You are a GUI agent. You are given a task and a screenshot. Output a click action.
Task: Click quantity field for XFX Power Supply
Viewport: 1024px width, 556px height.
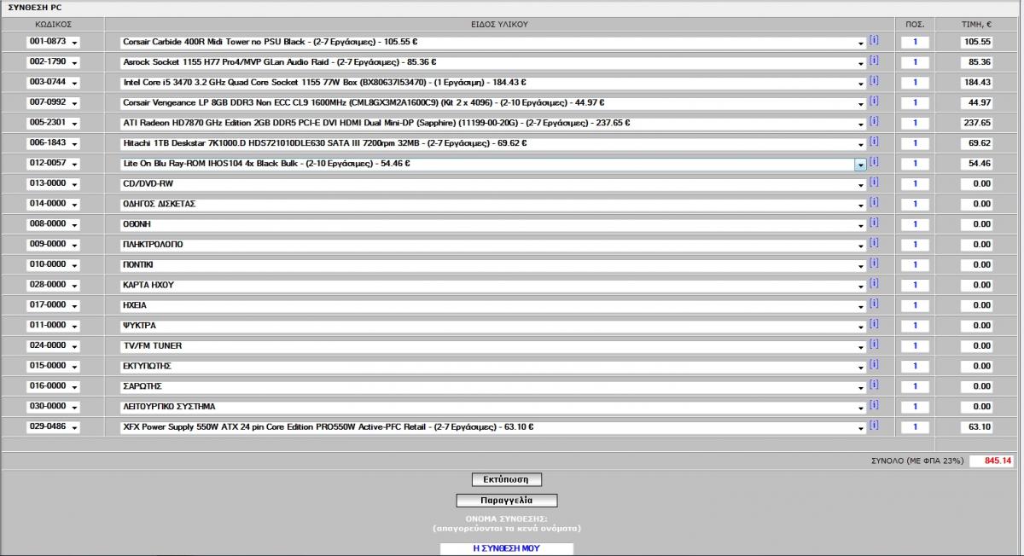pyautogui.click(x=915, y=427)
